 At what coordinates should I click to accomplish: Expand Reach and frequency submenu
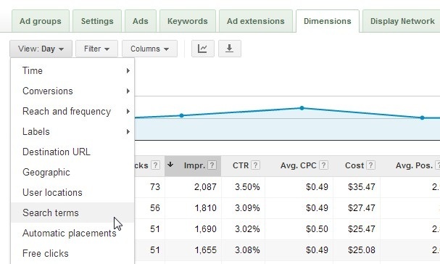72,112
